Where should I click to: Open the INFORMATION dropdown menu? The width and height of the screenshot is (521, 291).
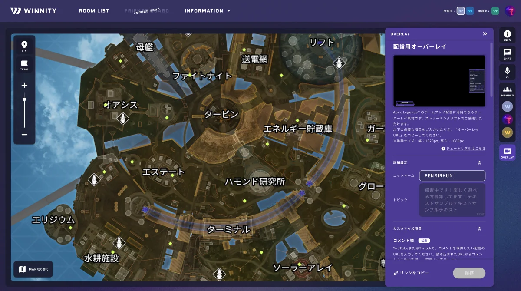[207, 11]
